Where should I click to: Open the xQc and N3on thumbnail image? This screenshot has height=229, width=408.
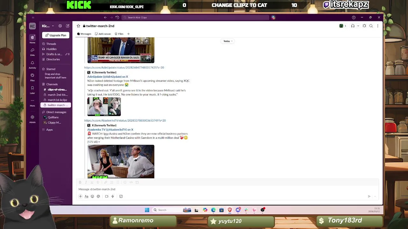coord(104,107)
